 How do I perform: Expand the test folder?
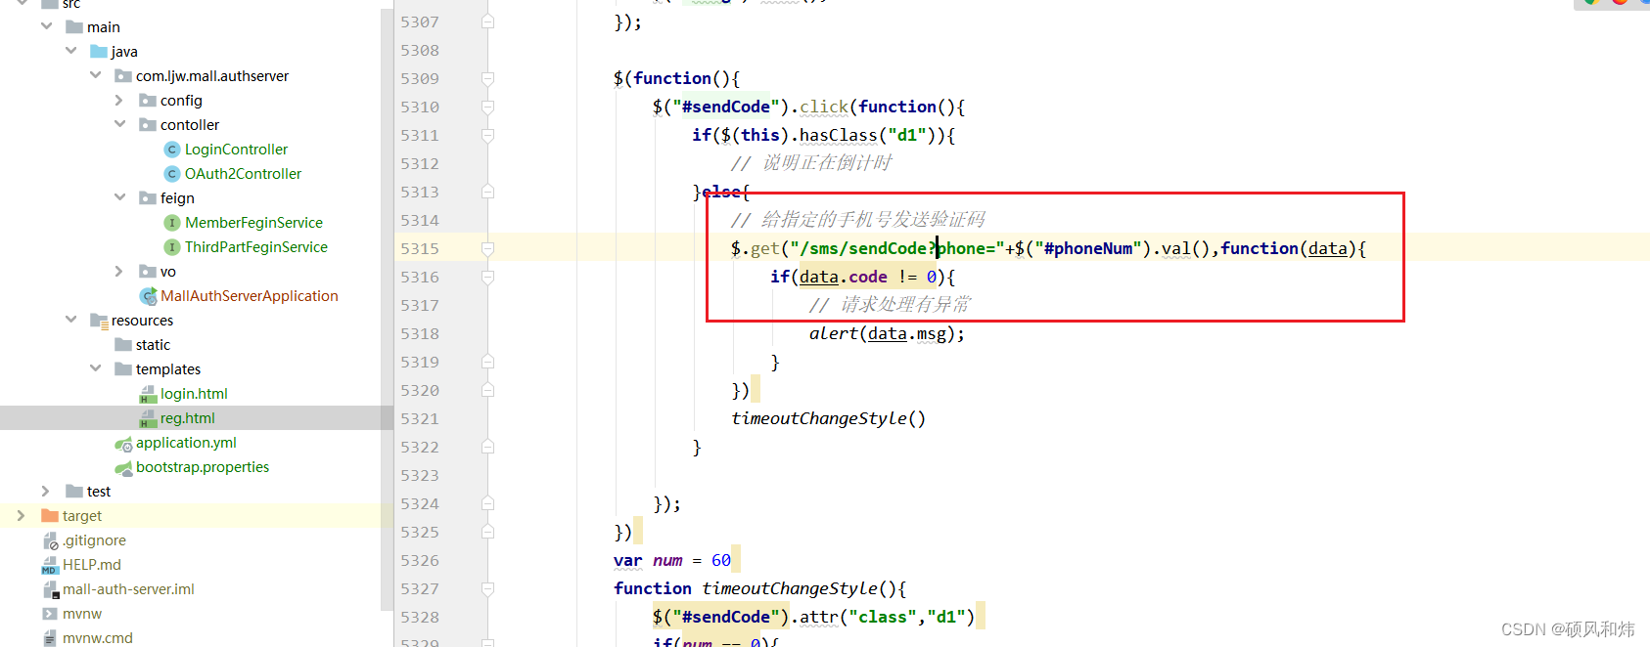pos(46,491)
